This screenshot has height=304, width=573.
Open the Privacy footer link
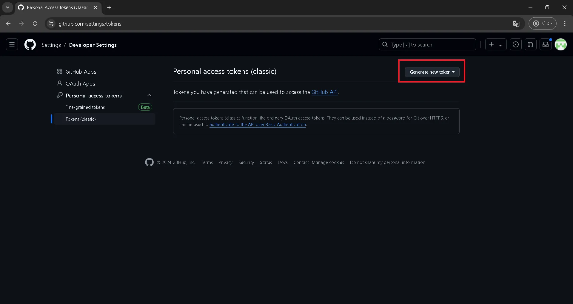point(225,162)
